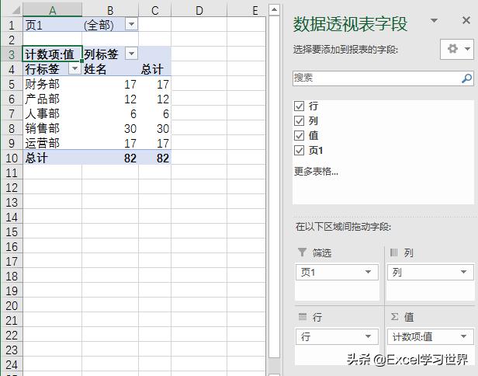
Task: Uncheck the 页1 field checkbox
Action: point(299,150)
